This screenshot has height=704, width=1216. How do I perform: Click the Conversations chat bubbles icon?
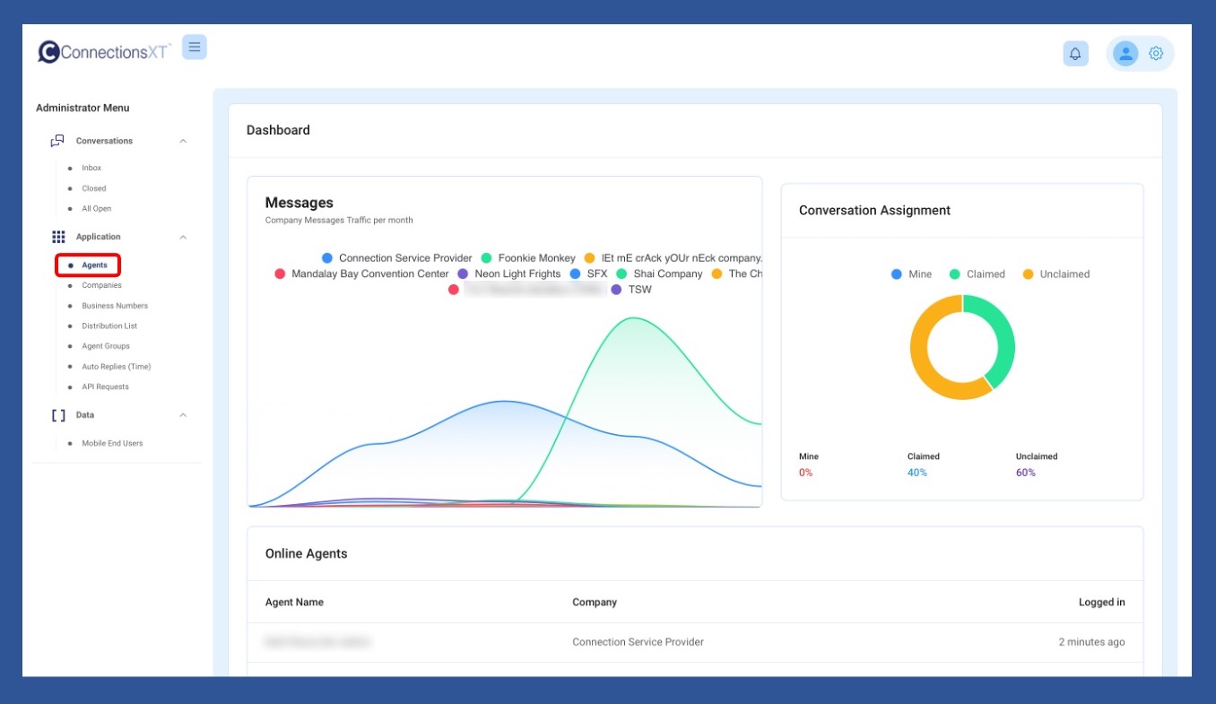(x=57, y=141)
